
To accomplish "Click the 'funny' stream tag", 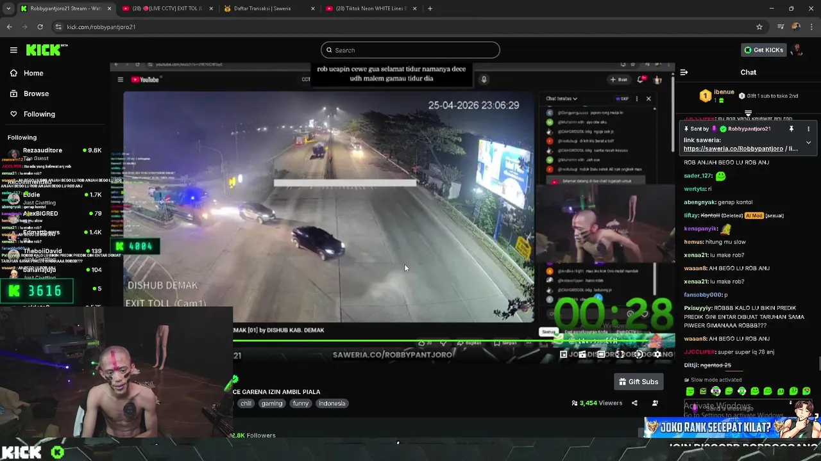I will (x=301, y=403).
